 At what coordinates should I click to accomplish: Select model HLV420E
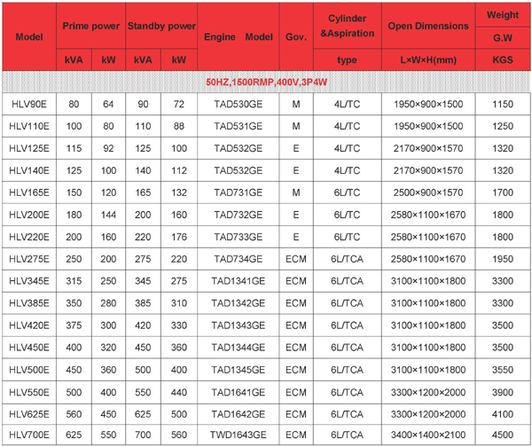click(x=29, y=325)
